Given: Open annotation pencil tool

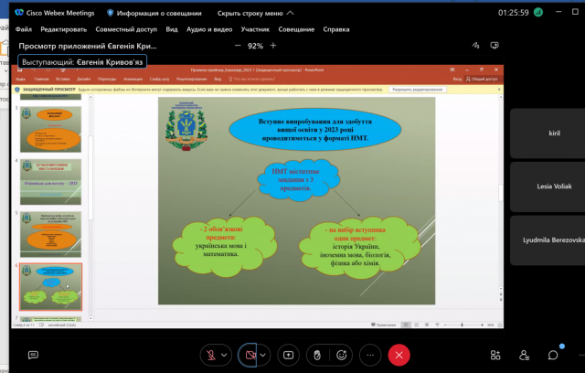Looking at the screenshot, I should point(475,46).
